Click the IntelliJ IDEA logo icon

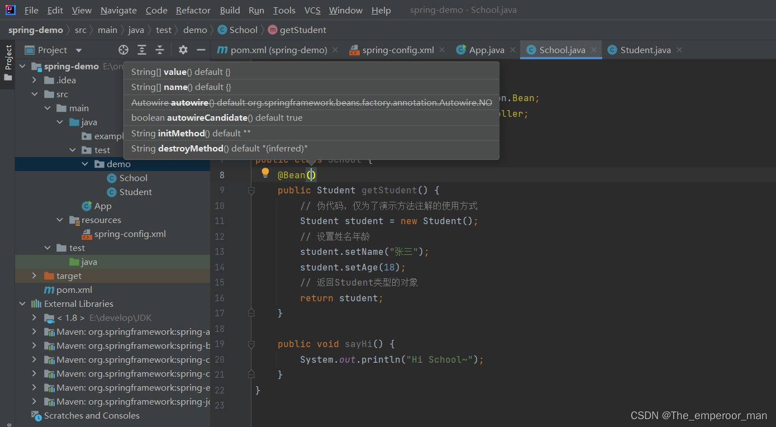[11, 10]
